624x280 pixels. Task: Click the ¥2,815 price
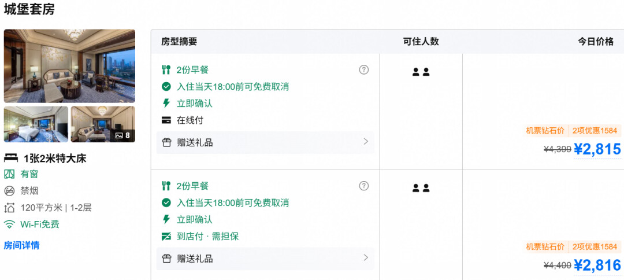(597, 149)
